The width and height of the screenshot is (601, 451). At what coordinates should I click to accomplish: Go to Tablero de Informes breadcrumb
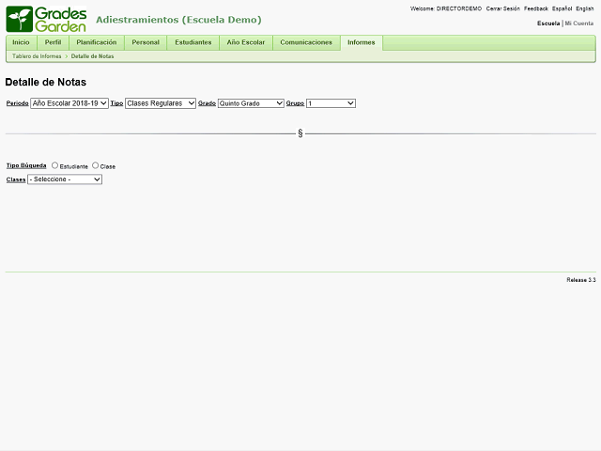click(37, 56)
